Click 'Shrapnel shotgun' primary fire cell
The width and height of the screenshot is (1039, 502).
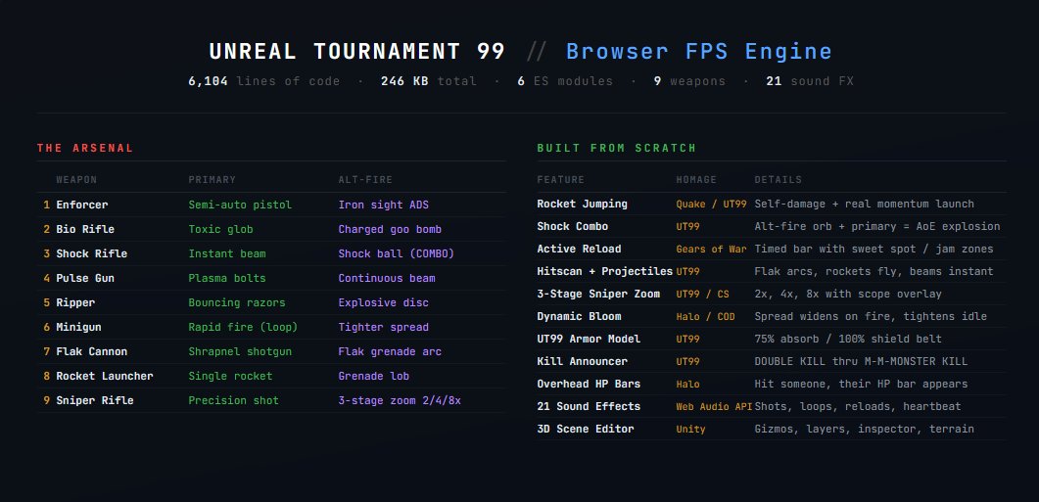[240, 351]
